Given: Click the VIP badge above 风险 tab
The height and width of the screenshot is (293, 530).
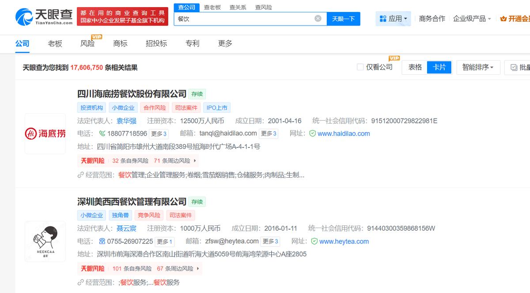Looking at the screenshot, I should [x=97, y=36].
